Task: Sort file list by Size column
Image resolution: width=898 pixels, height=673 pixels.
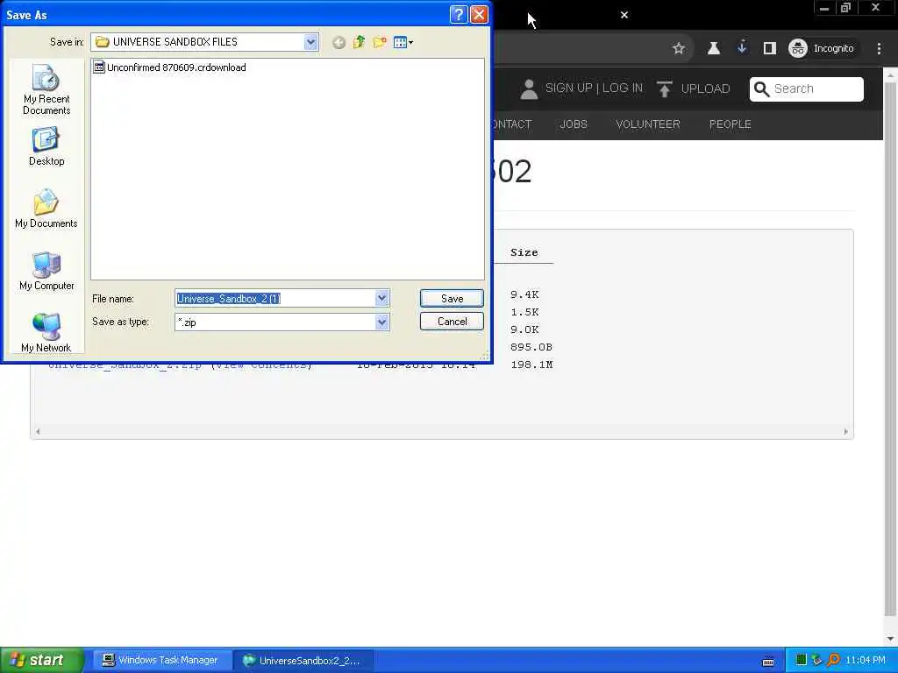Action: 524,252
